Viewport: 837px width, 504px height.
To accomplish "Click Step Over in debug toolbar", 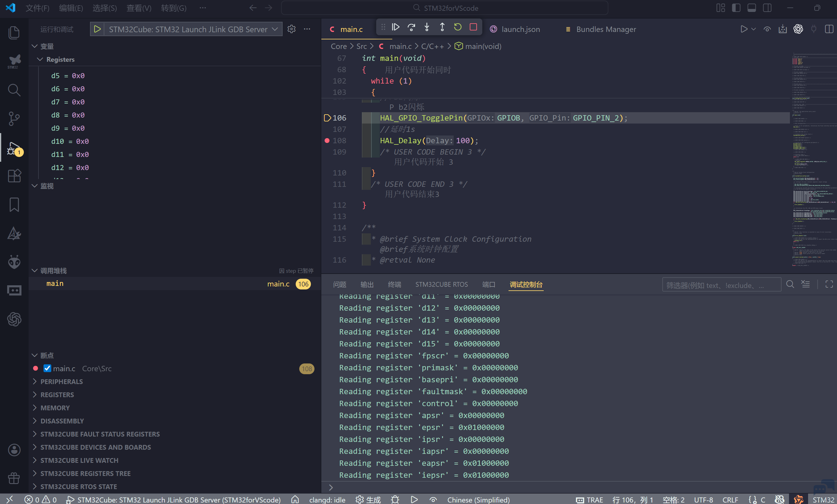I will [x=411, y=27].
